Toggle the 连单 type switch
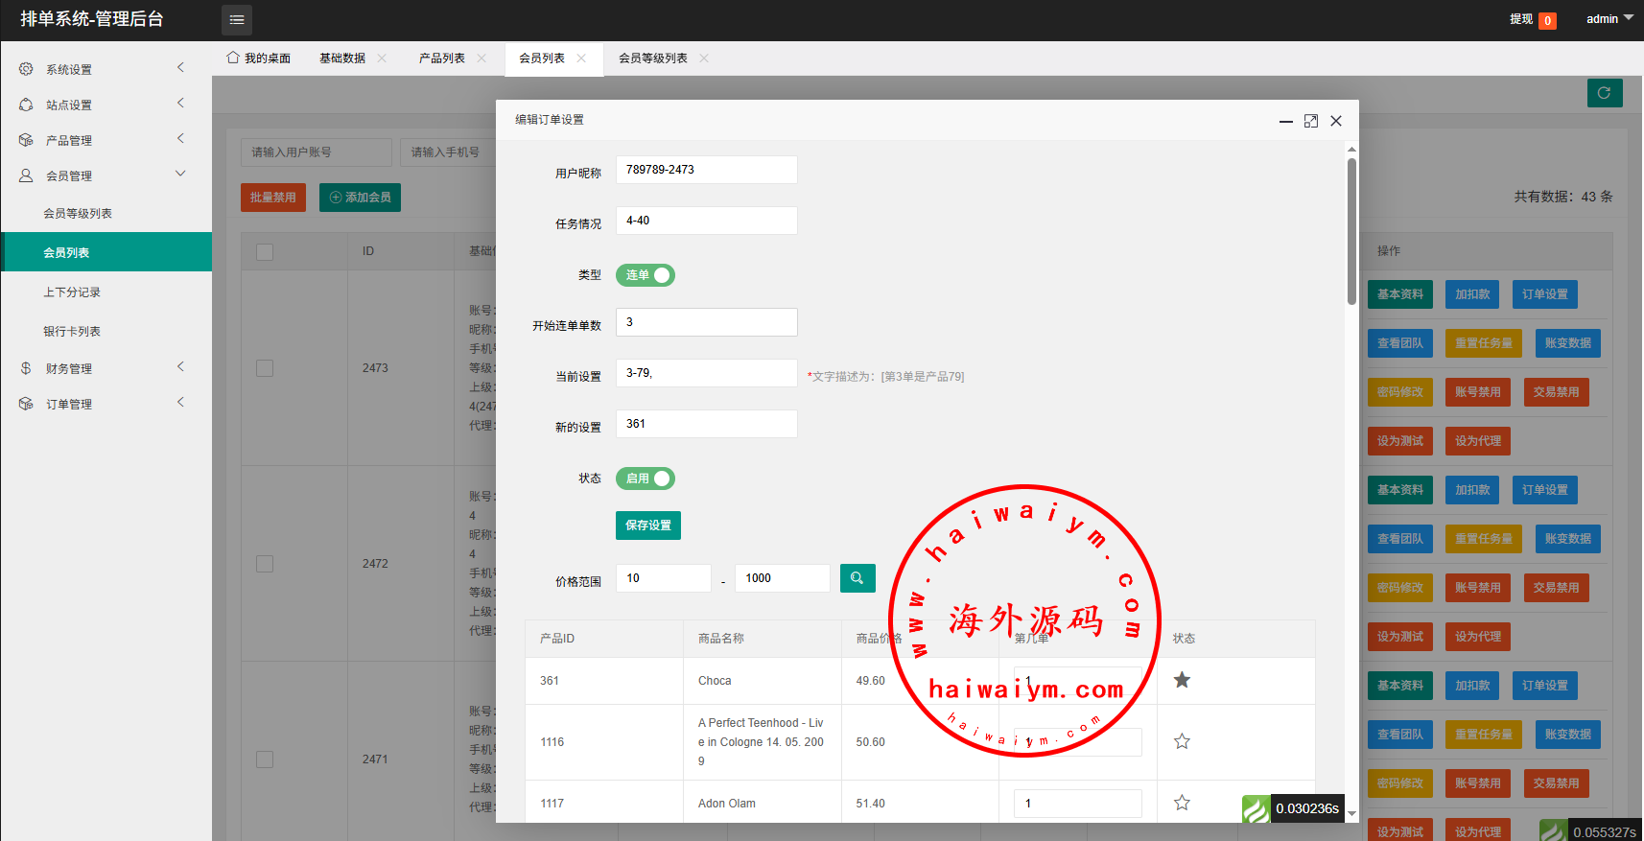 pyautogui.click(x=645, y=275)
